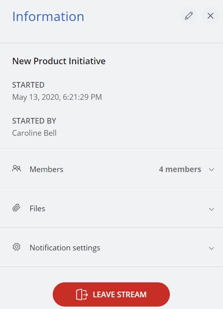Image resolution: width=223 pixels, height=309 pixels.
Task: Click the Files paperclip icon
Action: pyautogui.click(x=17, y=208)
